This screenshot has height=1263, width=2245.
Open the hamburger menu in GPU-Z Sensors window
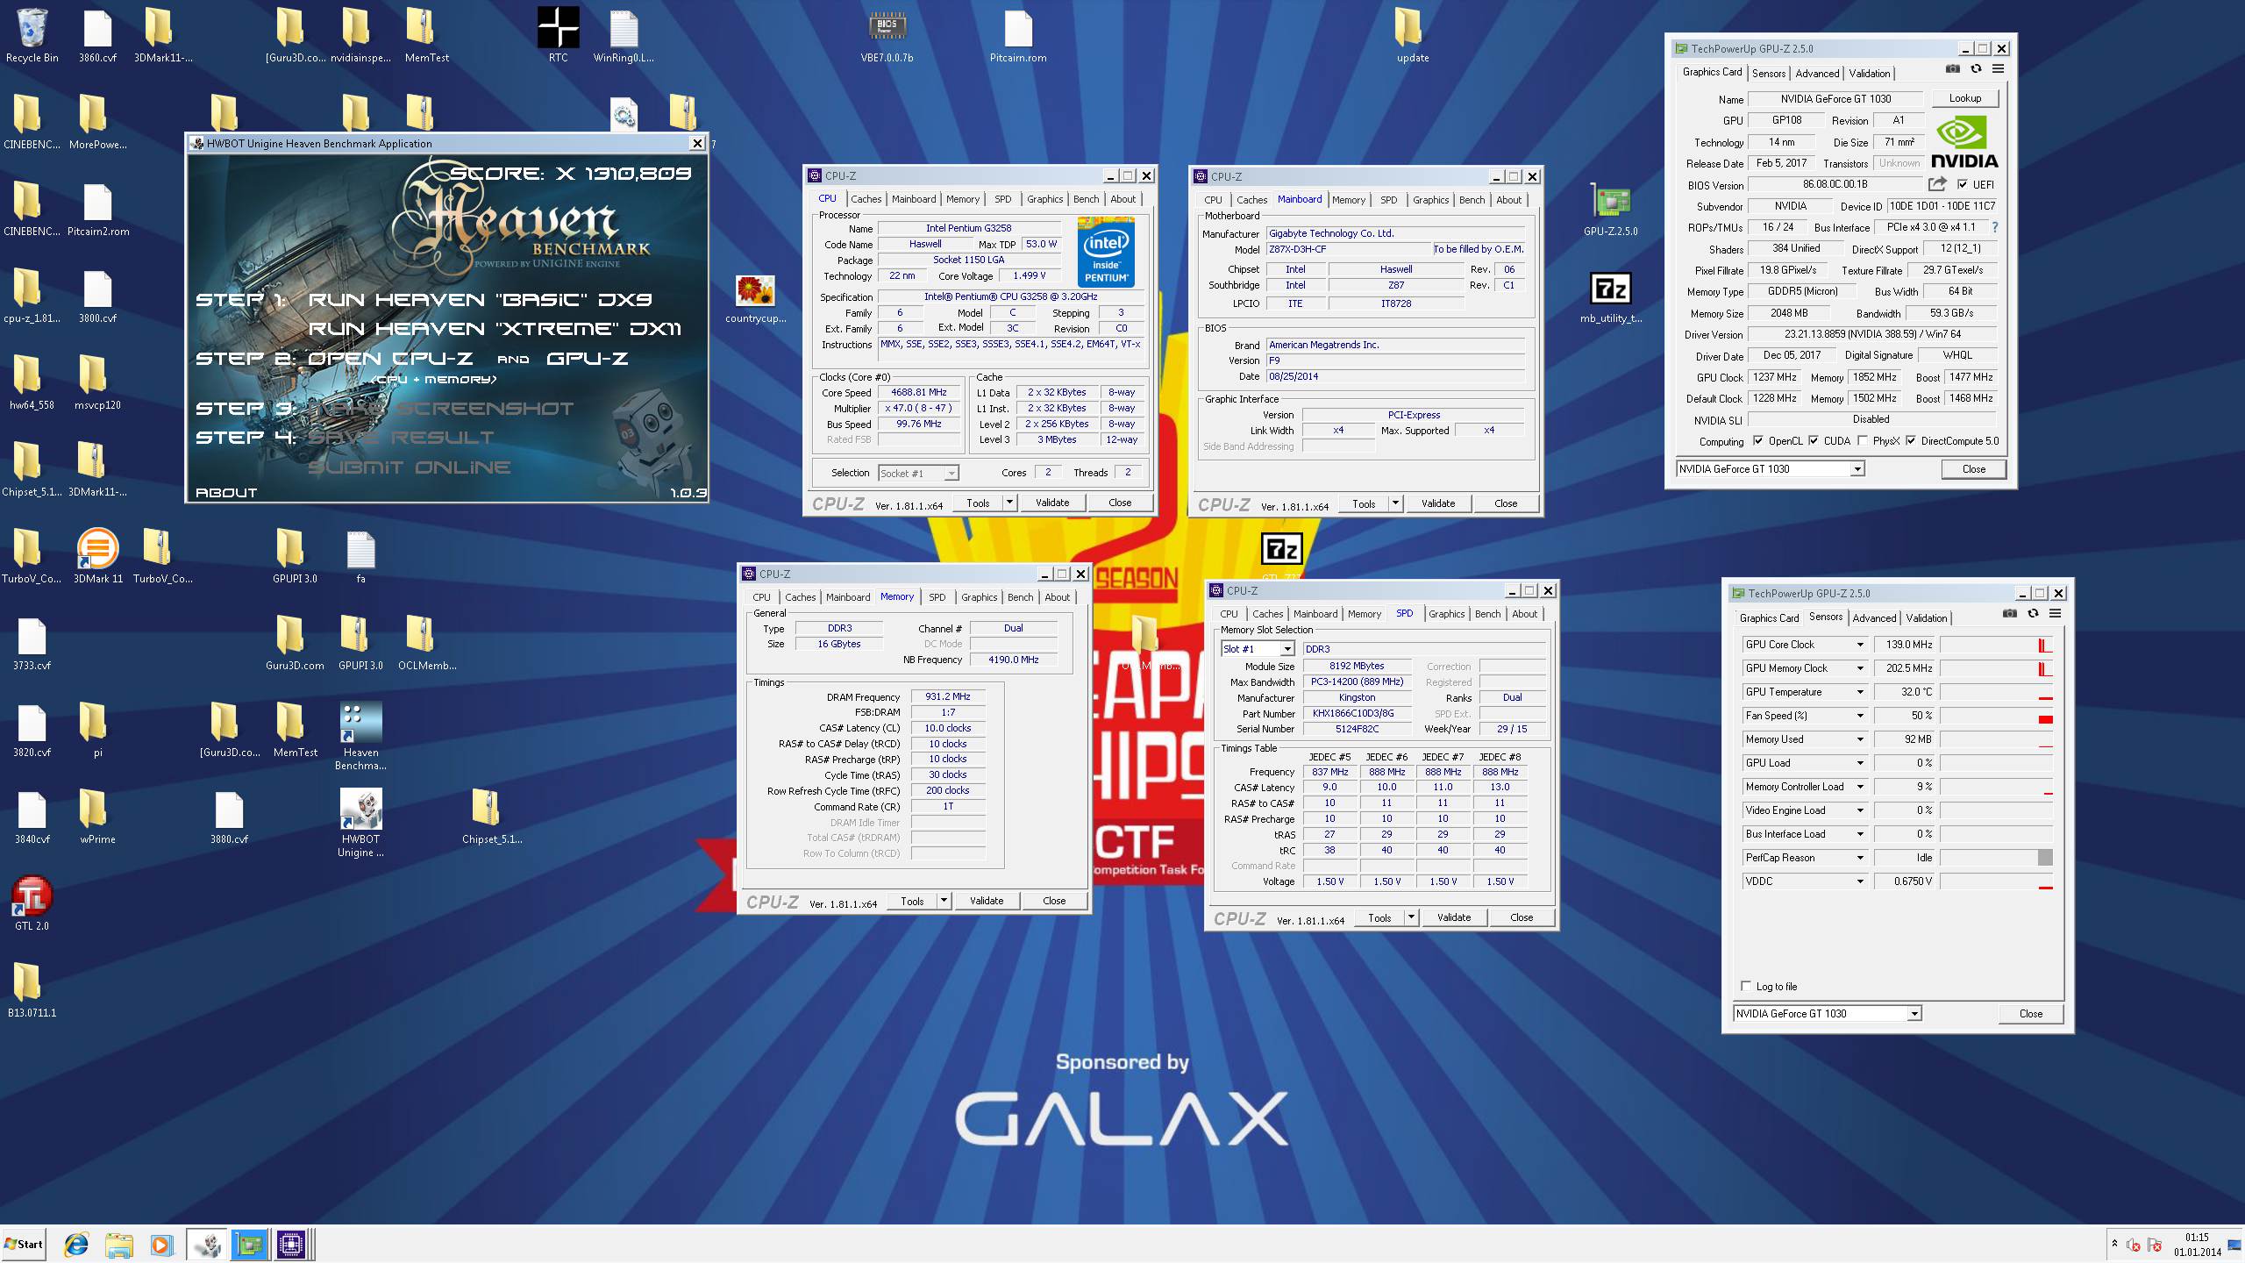click(2055, 614)
